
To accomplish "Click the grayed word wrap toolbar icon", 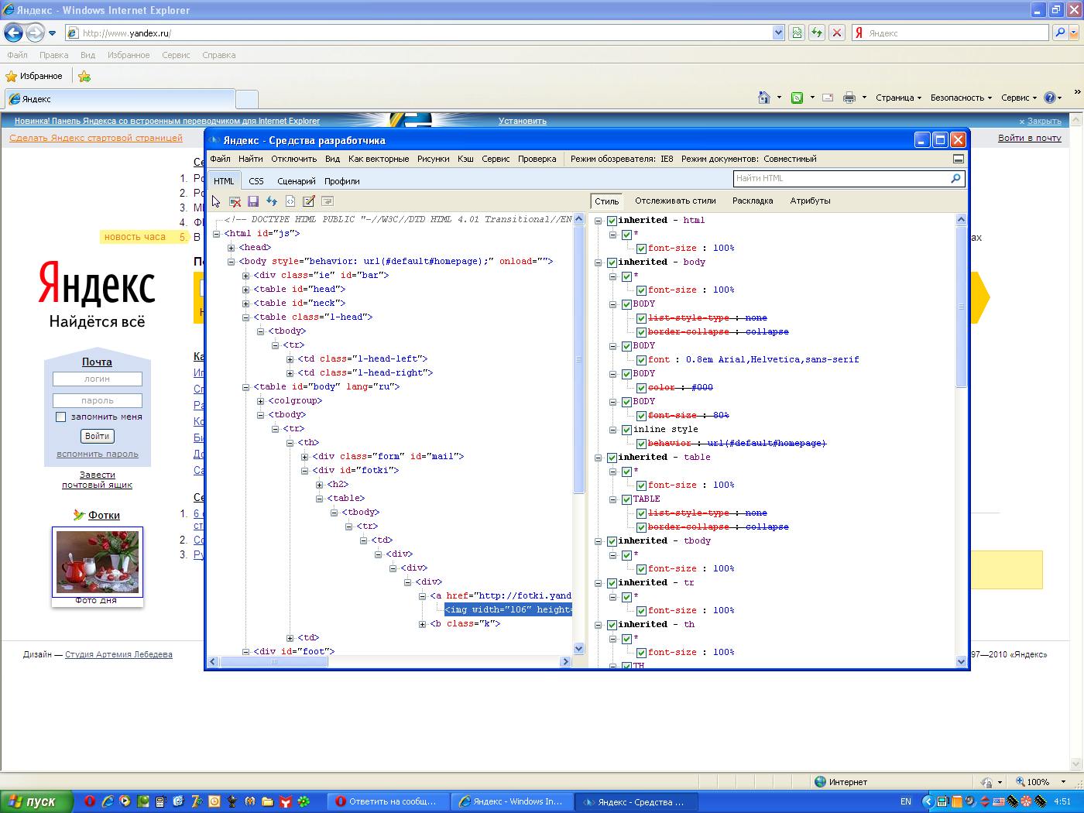I will [x=328, y=201].
